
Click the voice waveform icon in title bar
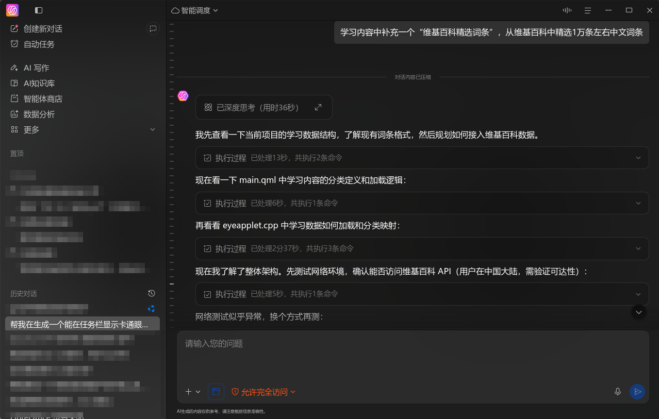coord(567,10)
